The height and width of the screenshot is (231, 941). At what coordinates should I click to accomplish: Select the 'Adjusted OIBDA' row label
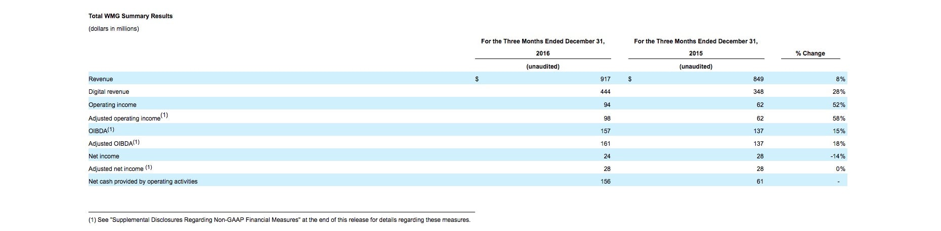114,143
